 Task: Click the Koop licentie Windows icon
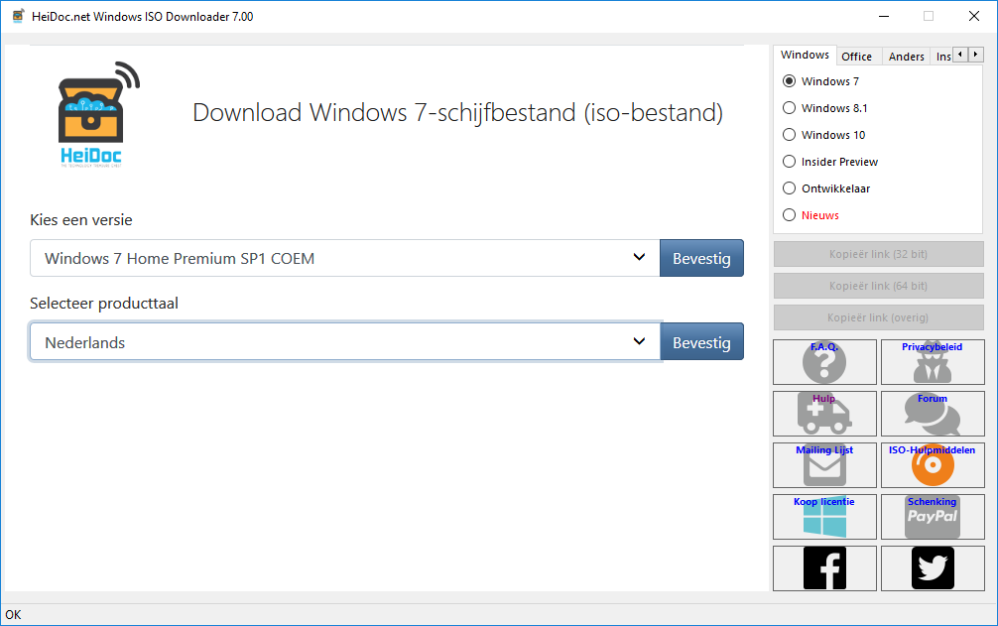click(824, 517)
